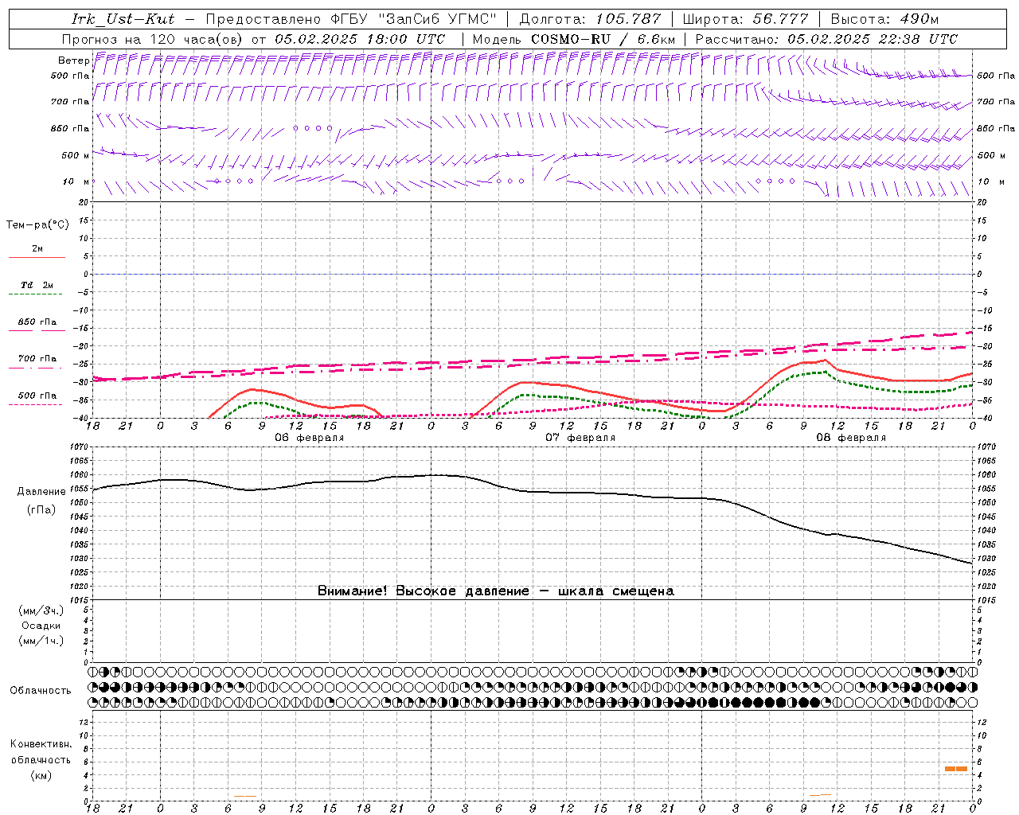The image size is (1019, 815).
Task: Click the "Td 2м" dew point legend entry
Action: 37,285
